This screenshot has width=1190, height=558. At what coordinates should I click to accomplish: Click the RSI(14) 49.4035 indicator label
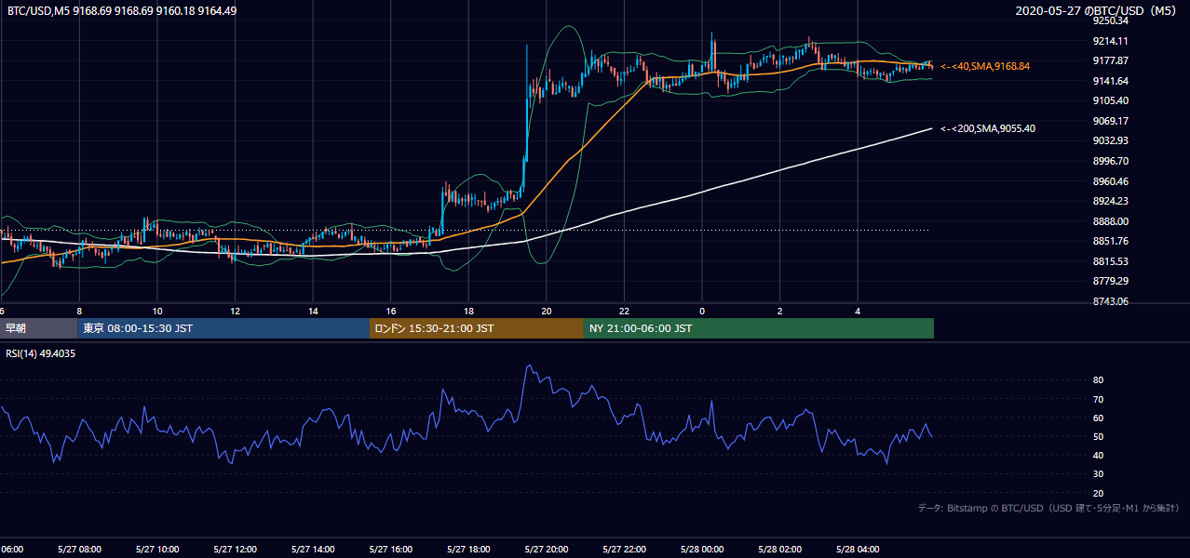[41, 353]
